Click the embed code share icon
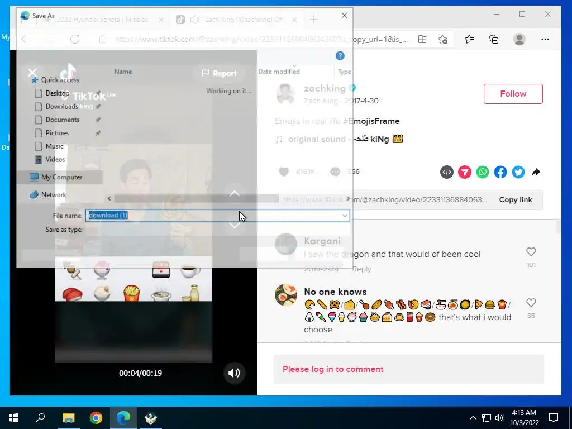Viewport: 572px width, 429px height. [446, 172]
